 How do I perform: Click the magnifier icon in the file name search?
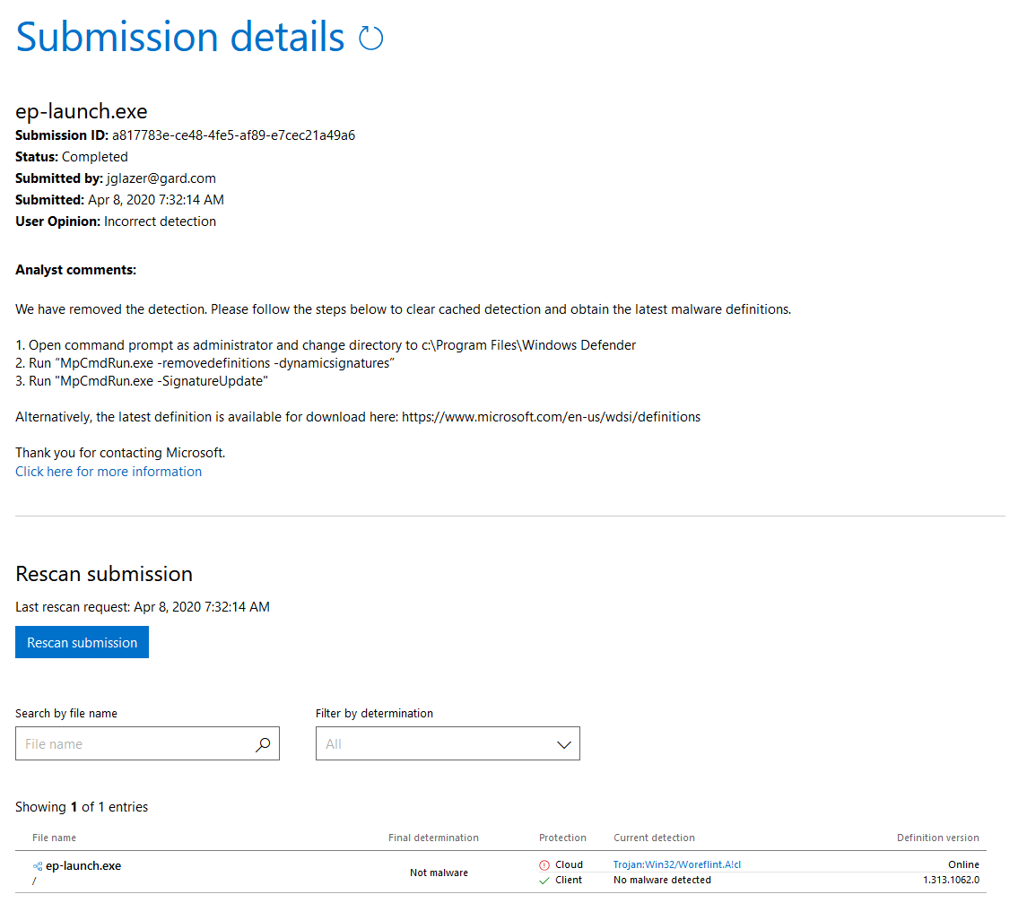263,743
